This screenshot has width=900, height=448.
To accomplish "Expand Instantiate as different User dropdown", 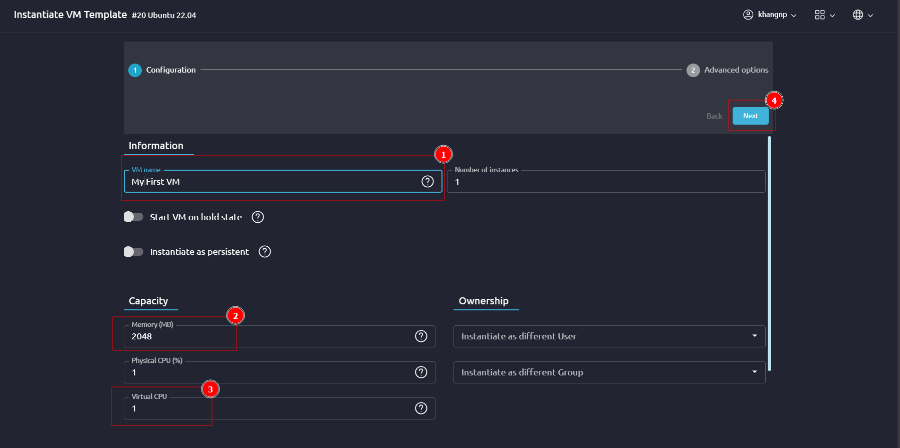I will click(609, 336).
